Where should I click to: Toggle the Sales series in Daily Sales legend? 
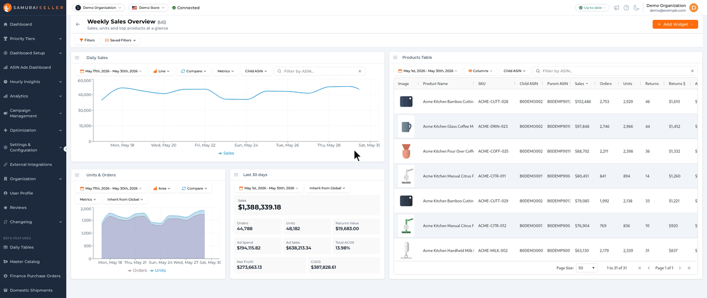coord(226,153)
